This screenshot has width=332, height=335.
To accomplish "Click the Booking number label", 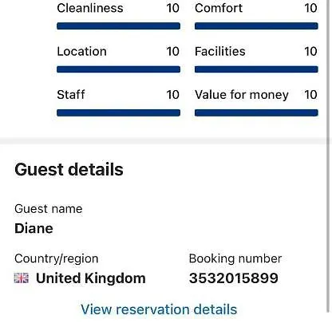I will tap(235, 258).
